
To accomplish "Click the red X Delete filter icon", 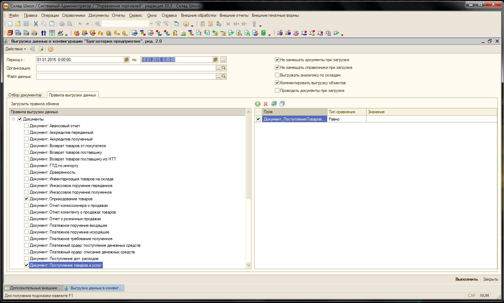I will [266, 104].
